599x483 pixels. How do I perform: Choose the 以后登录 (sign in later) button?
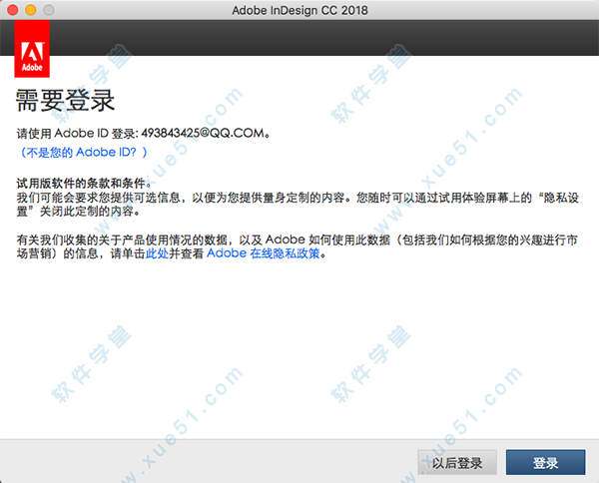tap(457, 462)
